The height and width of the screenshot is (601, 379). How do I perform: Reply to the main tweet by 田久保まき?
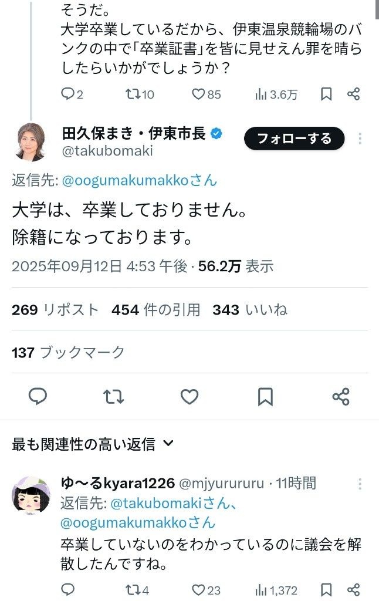(38, 397)
